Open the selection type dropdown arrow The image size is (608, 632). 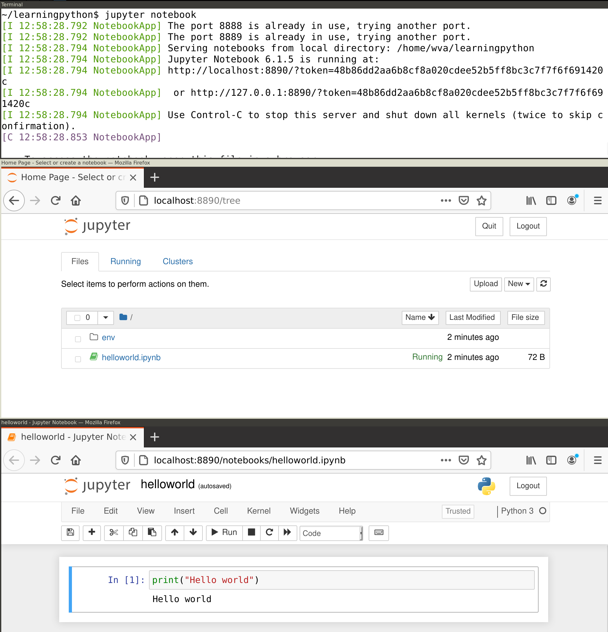tap(105, 318)
